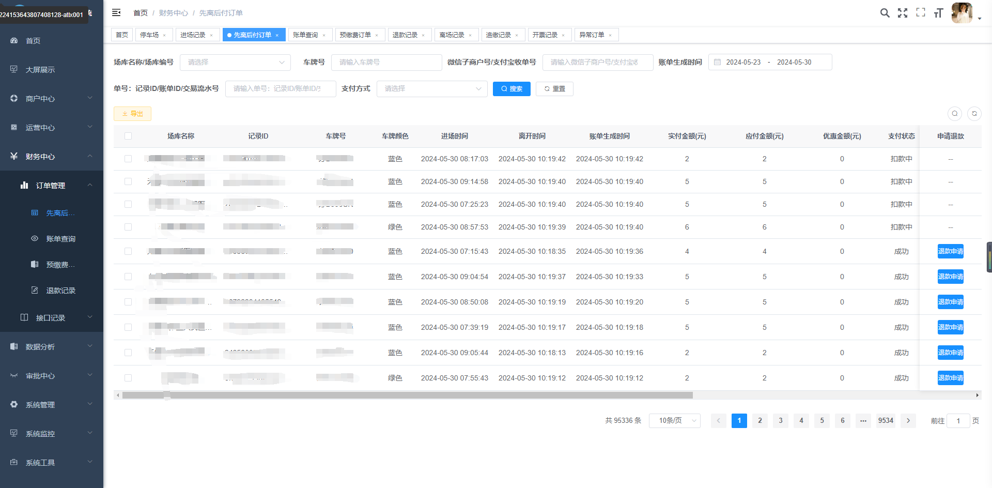Select all rows header checkbox
The width and height of the screenshot is (992, 488).
(x=128, y=136)
